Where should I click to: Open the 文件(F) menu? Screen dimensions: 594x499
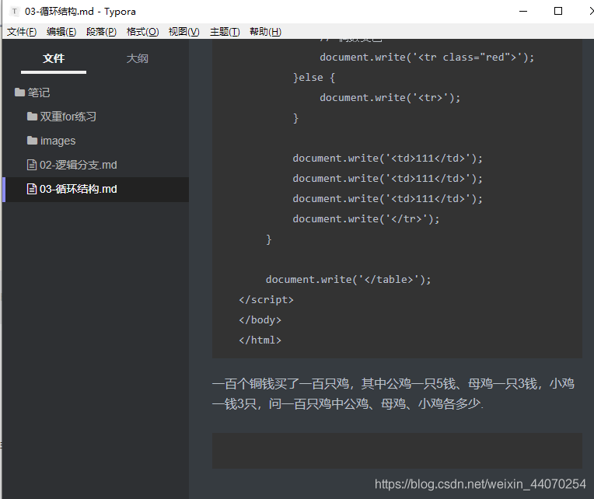pyautogui.click(x=22, y=32)
